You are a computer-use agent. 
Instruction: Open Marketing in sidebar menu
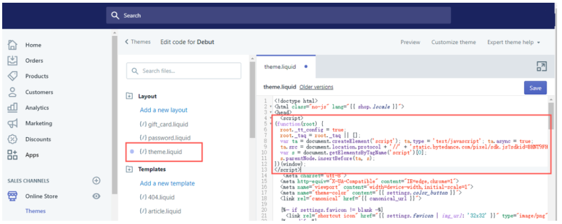[x=39, y=123]
